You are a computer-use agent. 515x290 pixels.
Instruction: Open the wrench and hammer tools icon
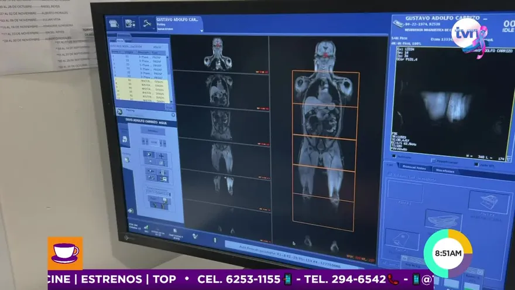tap(146, 23)
